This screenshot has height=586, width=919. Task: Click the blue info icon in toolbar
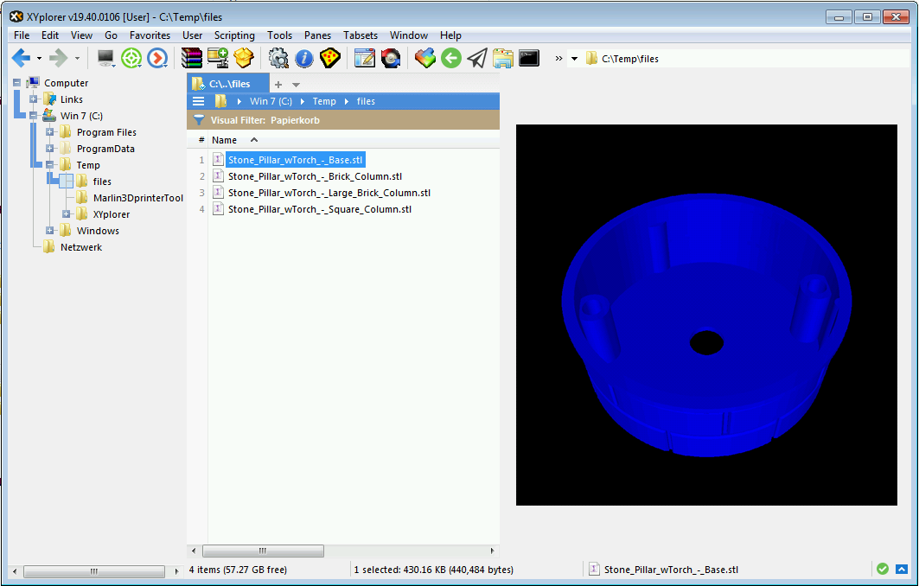tap(303, 58)
